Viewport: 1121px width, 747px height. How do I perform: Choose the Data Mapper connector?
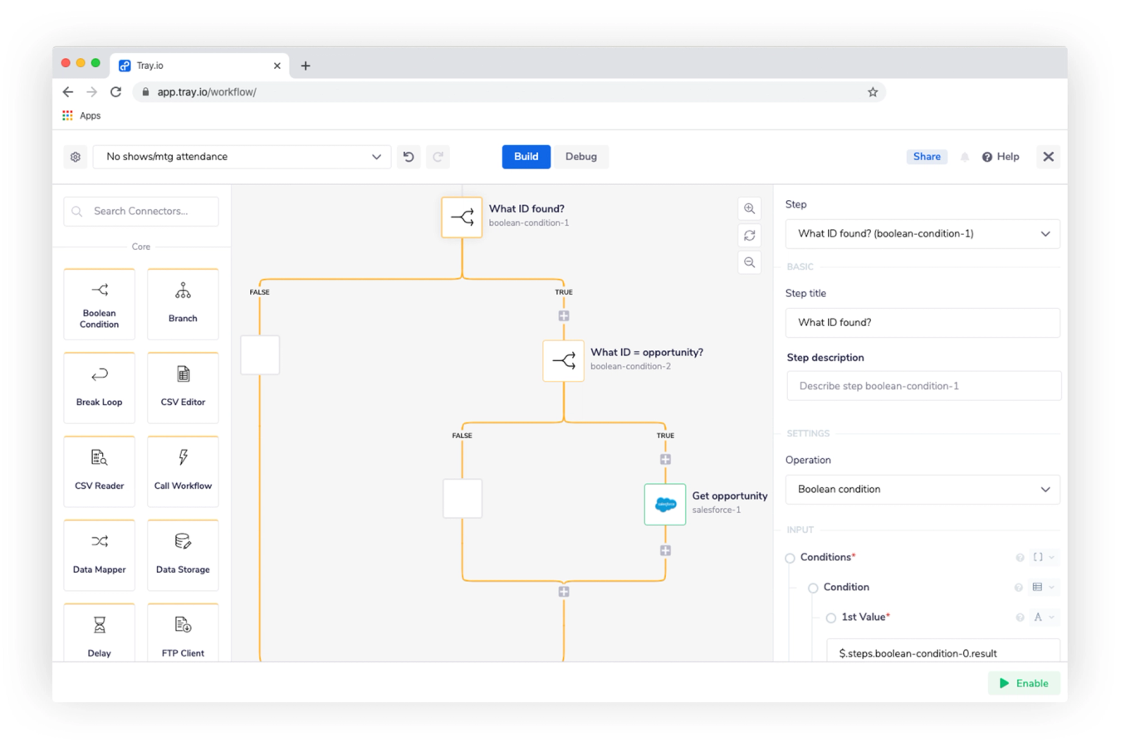tap(100, 555)
